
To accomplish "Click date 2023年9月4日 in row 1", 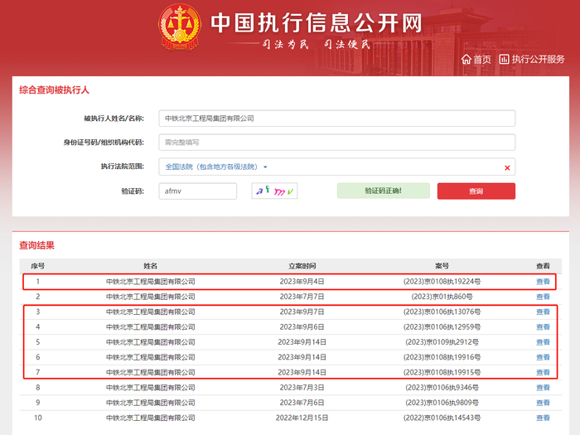I will click(x=302, y=282).
